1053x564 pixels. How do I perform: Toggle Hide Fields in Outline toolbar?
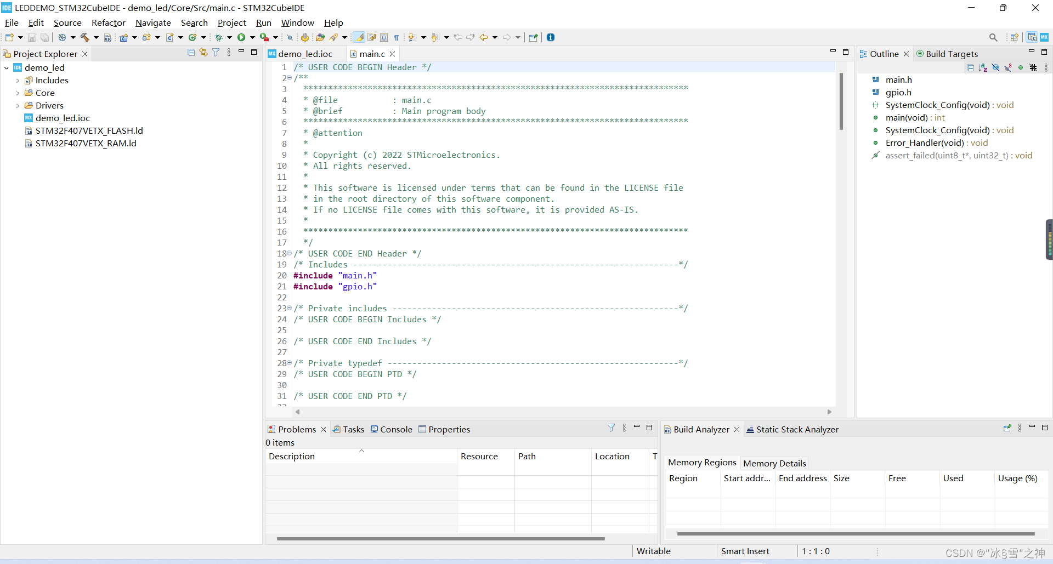tap(995, 67)
